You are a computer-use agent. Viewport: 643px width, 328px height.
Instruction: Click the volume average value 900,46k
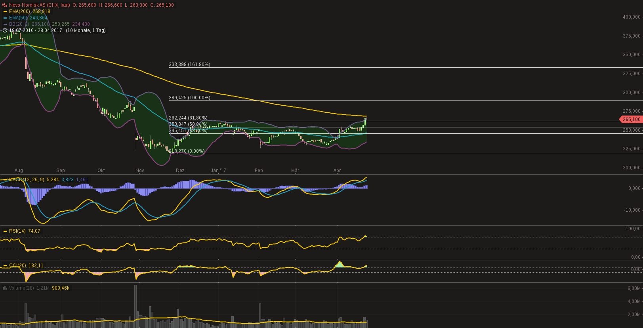(x=61, y=288)
